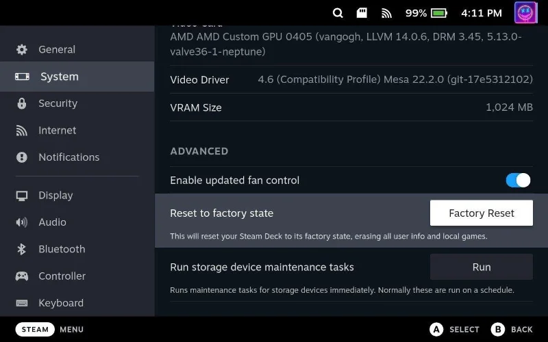Click the Security padlock icon
Image resolution: width=548 pixels, height=342 pixels.
point(22,103)
